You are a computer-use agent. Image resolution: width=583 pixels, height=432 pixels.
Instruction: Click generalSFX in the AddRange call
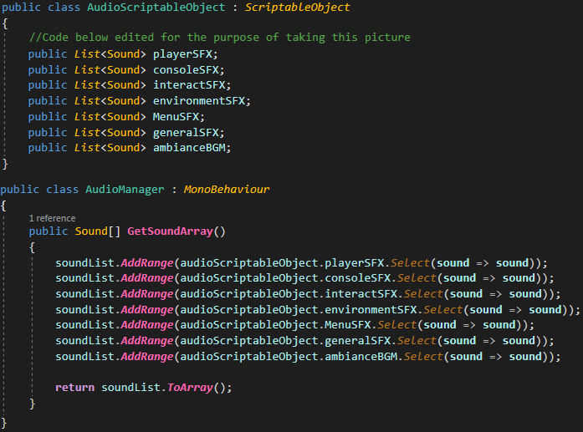pyautogui.click(x=358, y=341)
